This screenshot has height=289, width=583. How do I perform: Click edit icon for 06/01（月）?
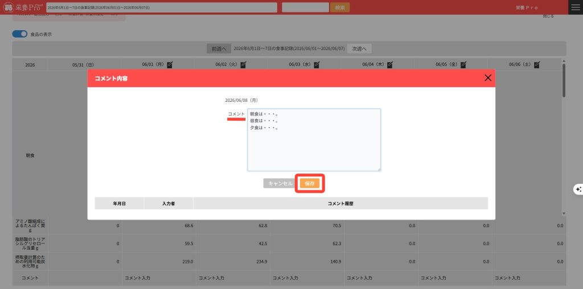pos(170,65)
